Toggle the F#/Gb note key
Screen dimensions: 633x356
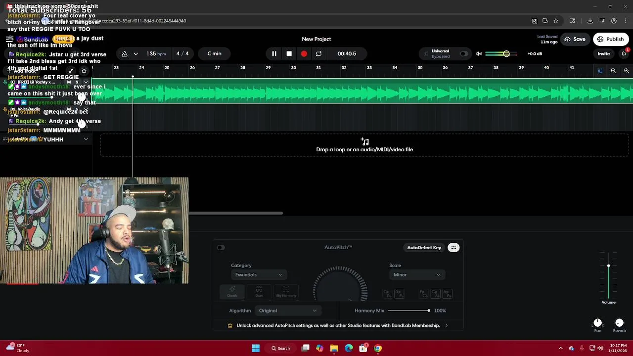(x=423, y=294)
